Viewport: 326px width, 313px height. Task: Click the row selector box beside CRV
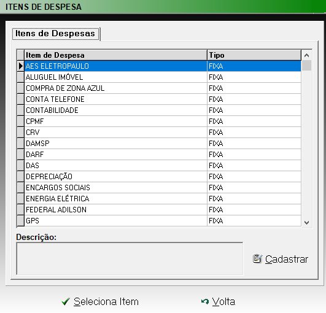(21, 132)
